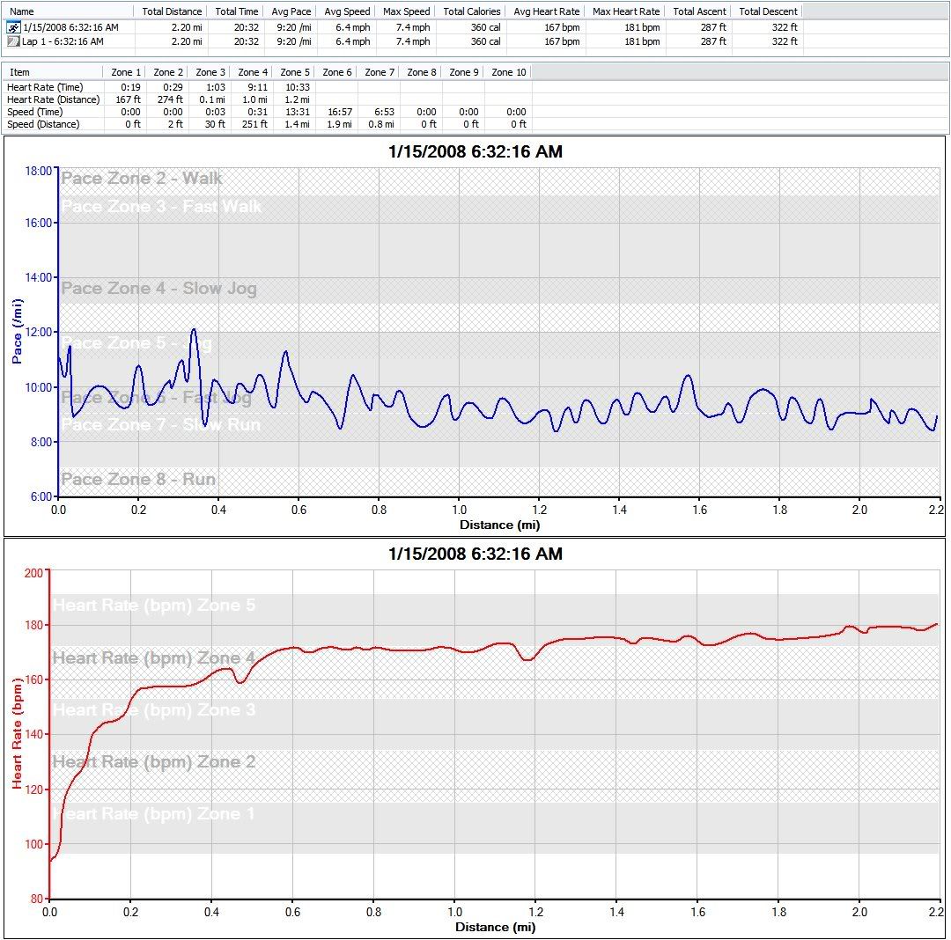951x940 pixels.
Task: Select the Lap 1 - 6:32:16 AM row
Action: [x=63, y=41]
